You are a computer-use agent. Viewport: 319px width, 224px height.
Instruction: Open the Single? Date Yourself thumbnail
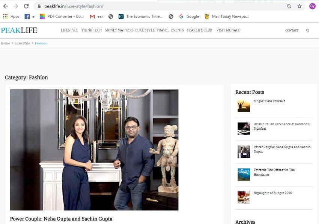[x=244, y=106]
